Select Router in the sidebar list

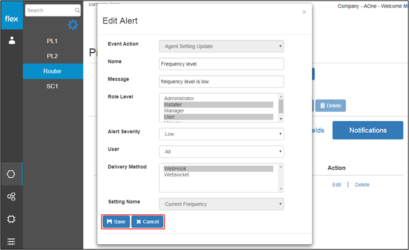[53, 71]
